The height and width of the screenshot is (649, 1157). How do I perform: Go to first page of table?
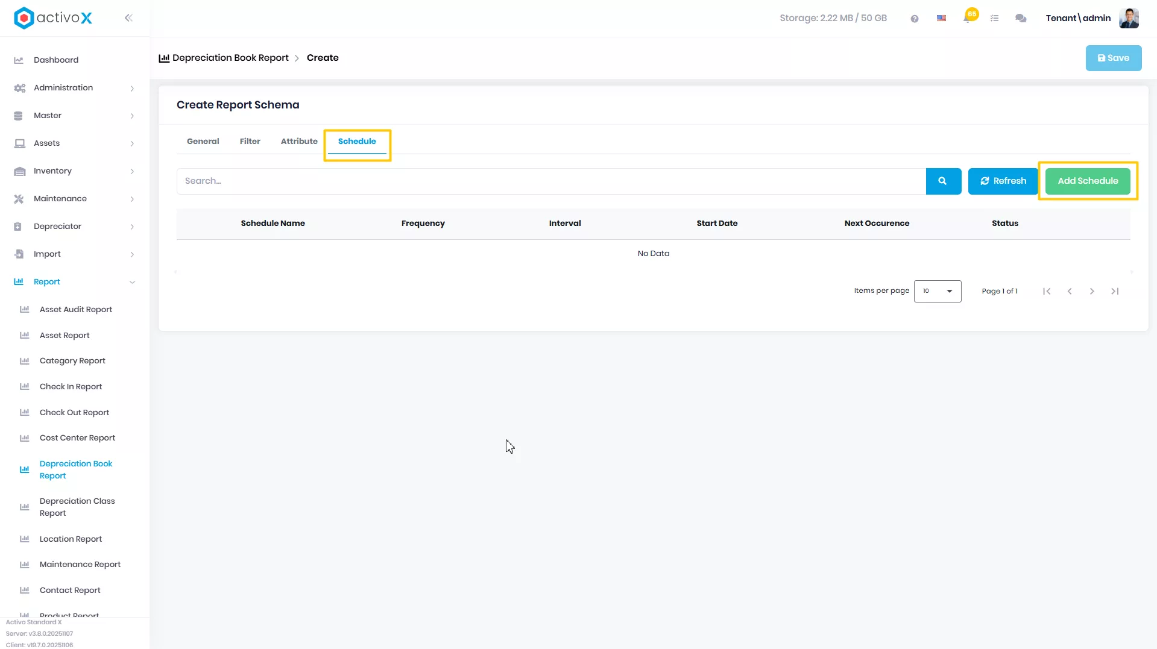tap(1047, 291)
